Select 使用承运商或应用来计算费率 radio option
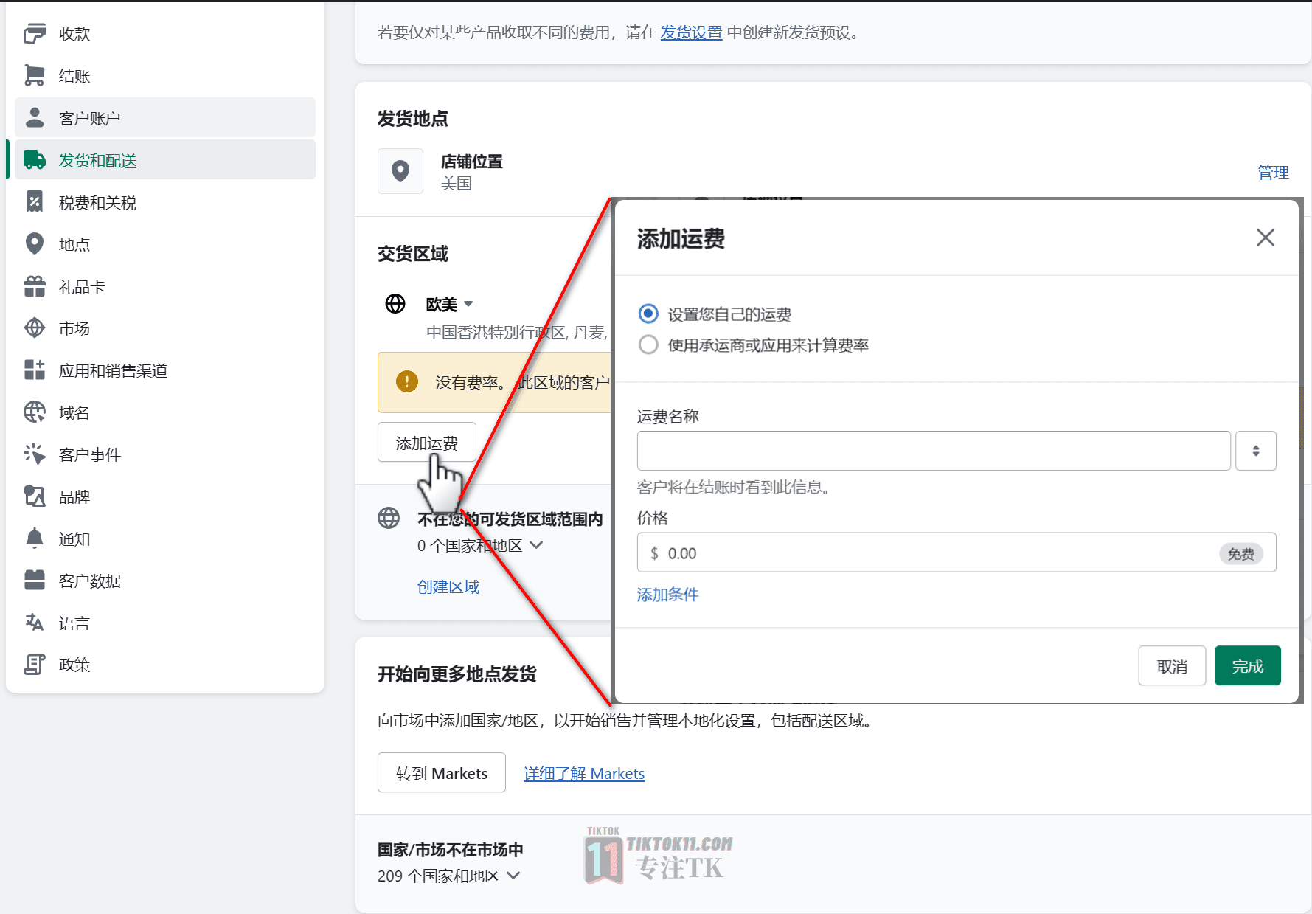Screen dimensions: 1312x914 coord(648,345)
